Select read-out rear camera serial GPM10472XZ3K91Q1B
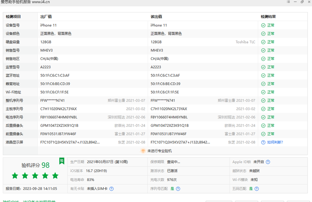Screen dimensions: 312x202 [170, 125]
